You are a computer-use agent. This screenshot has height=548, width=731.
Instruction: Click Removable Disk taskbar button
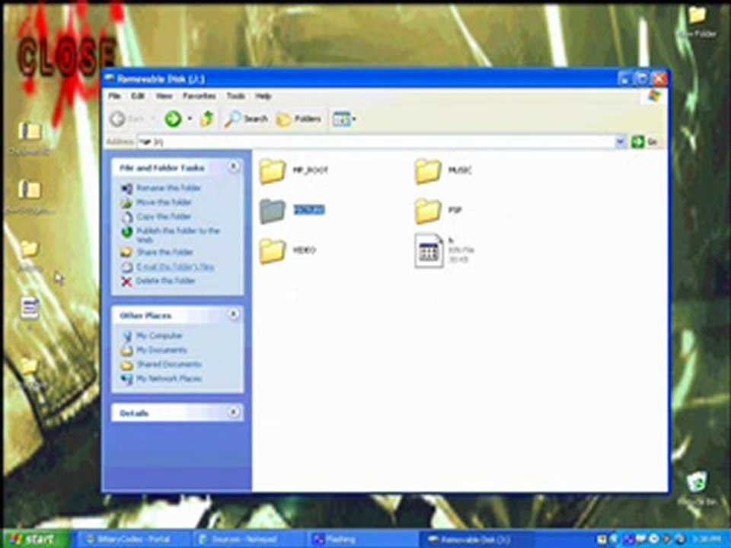(475, 540)
